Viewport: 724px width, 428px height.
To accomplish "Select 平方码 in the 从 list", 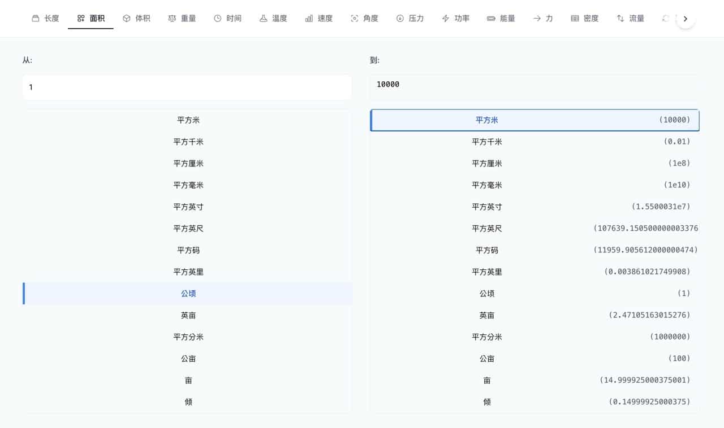I will (x=187, y=250).
